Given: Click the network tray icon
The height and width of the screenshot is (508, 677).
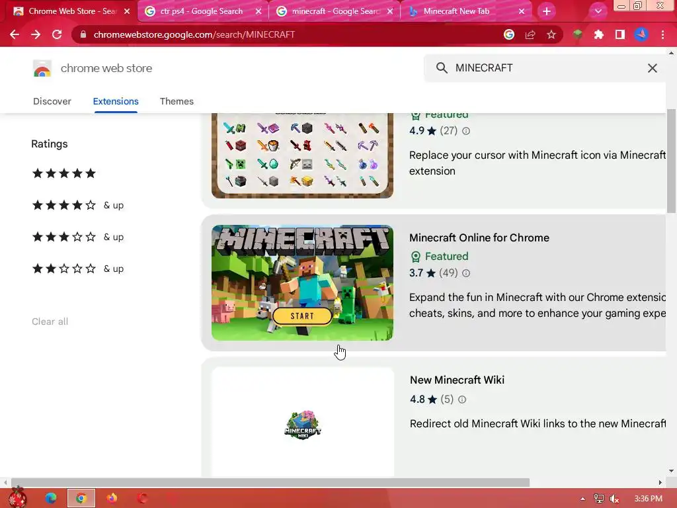Looking at the screenshot, I should pos(598,499).
